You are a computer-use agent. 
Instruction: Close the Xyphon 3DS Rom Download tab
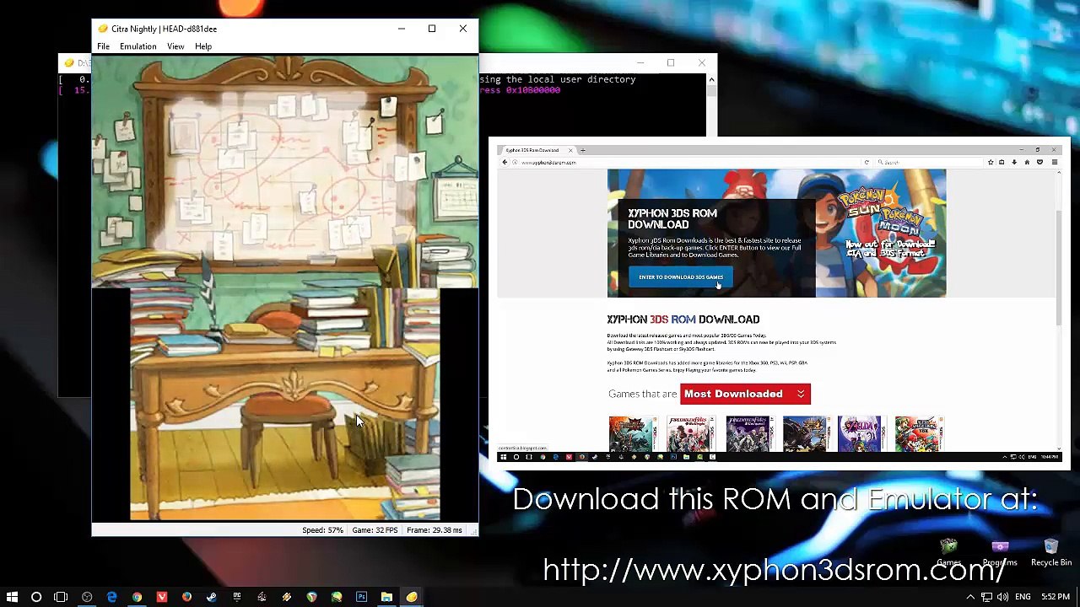[x=570, y=150]
